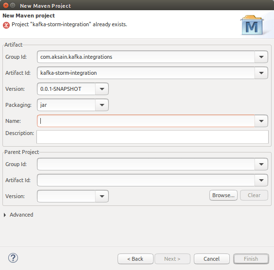This screenshot has width=274, height=270.
Task: Click the 'Artifact' group label
Action: (14, 45)
